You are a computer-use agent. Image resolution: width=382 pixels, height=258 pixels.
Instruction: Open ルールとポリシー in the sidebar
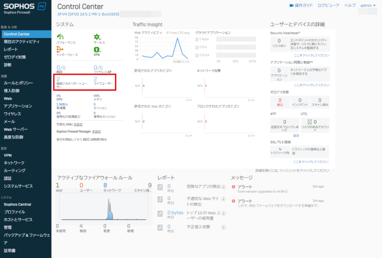point(18,83)
